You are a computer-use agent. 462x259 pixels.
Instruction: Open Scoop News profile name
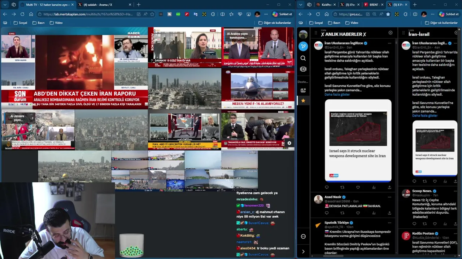[x=422, y=191]
